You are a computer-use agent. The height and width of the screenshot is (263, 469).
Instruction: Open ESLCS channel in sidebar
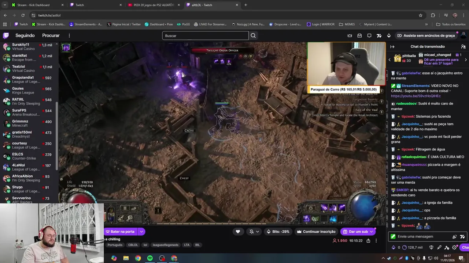(x=28, y=156)
